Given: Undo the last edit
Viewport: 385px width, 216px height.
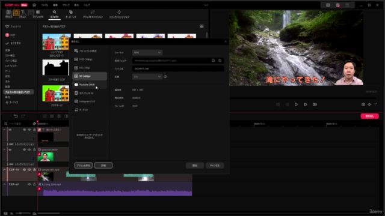Looking at the screenshot, I should pos(16,116).
